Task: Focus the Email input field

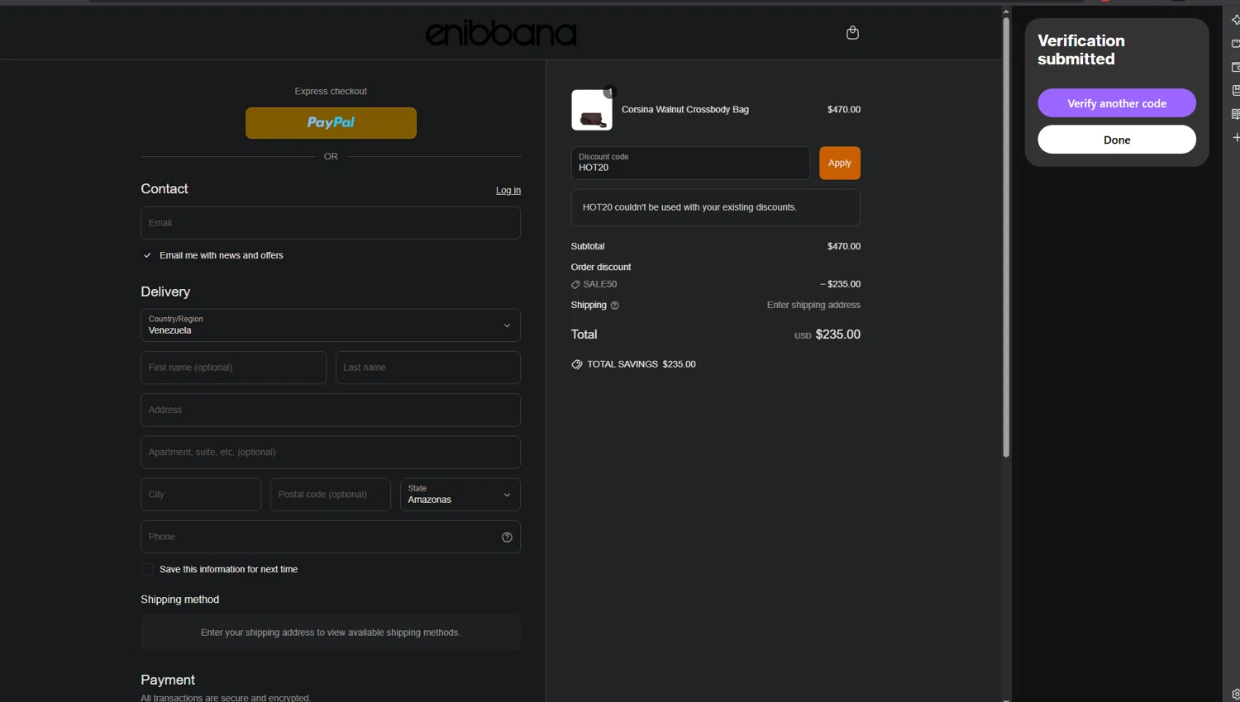Action: click(x=331, y=223)
